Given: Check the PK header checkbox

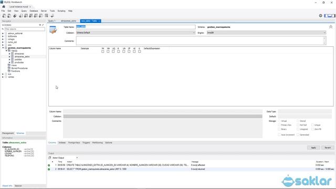Looking at the screenshot, I should click(x=103, y=51).
